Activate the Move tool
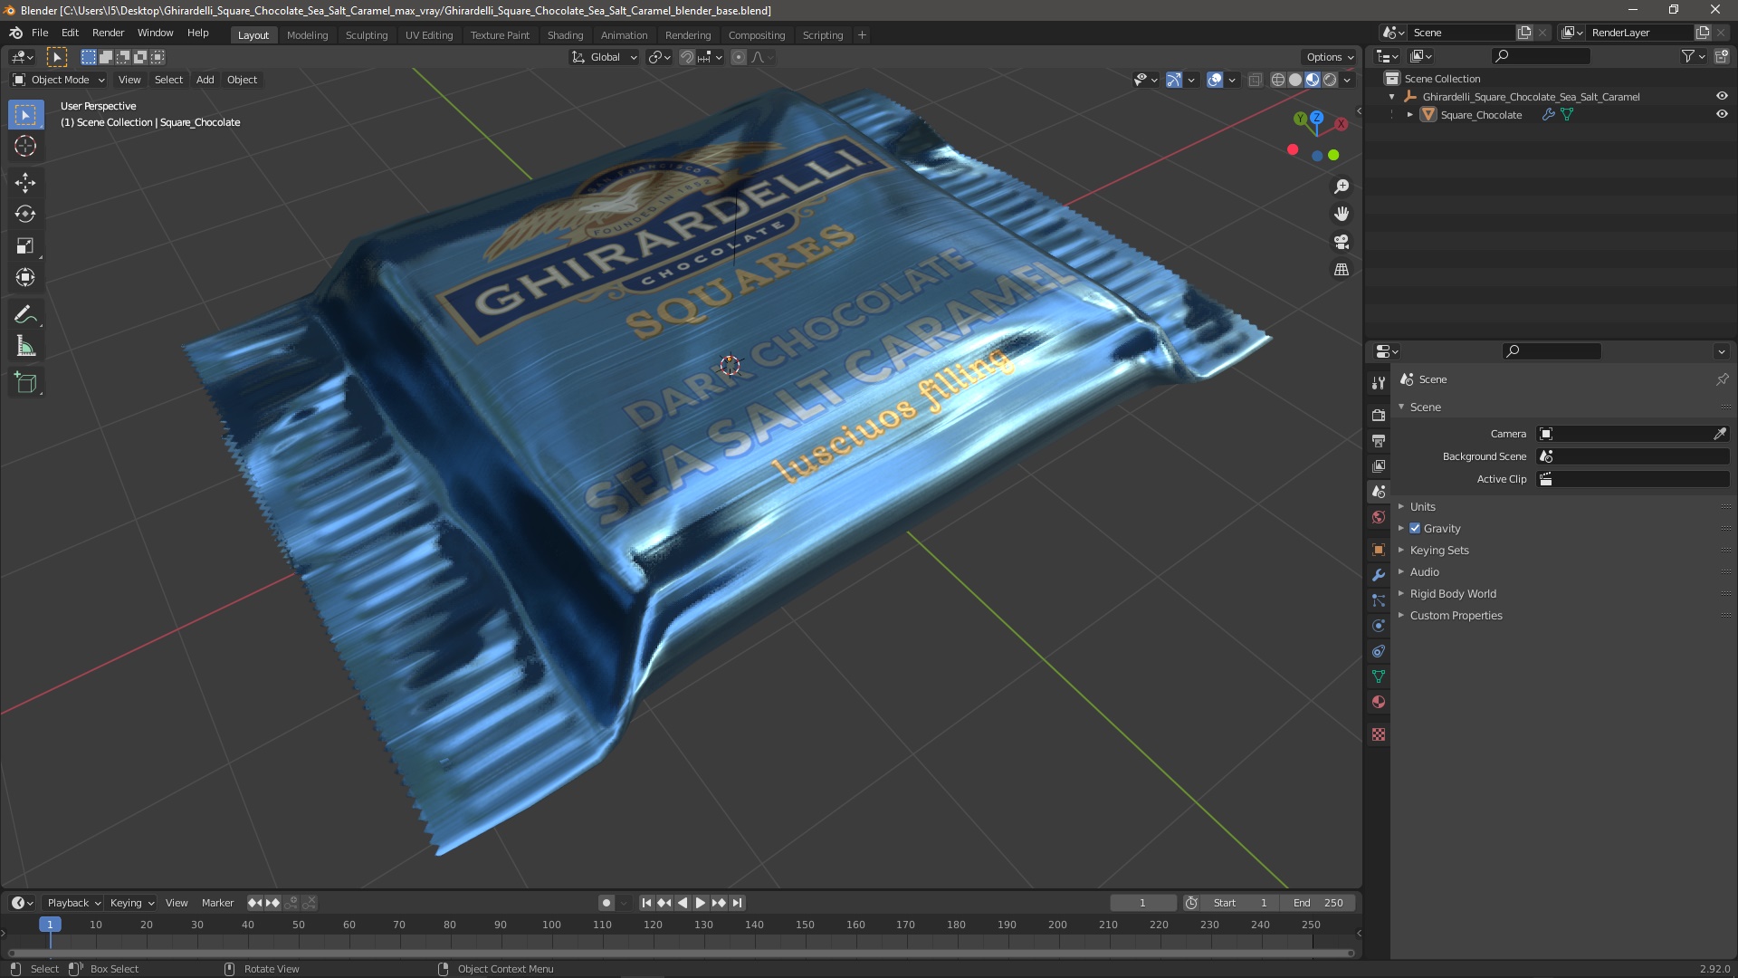 (x=25, y=183)
